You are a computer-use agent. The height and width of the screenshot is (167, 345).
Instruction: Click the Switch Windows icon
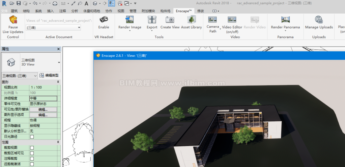(x=127, y=3)
